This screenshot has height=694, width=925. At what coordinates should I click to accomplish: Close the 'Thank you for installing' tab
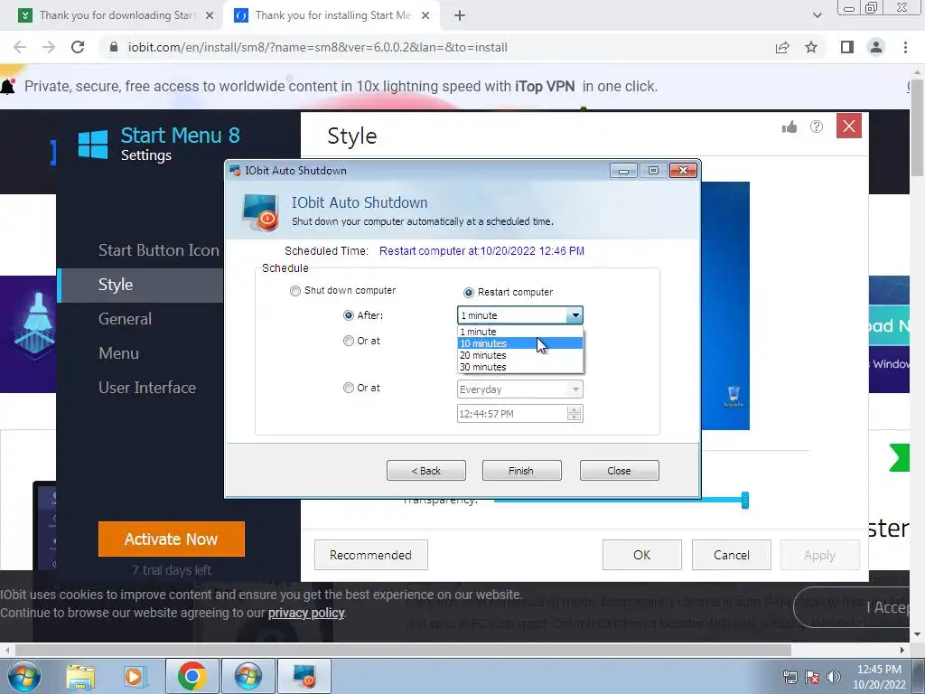pyautogui.click(x=425, y=16)
